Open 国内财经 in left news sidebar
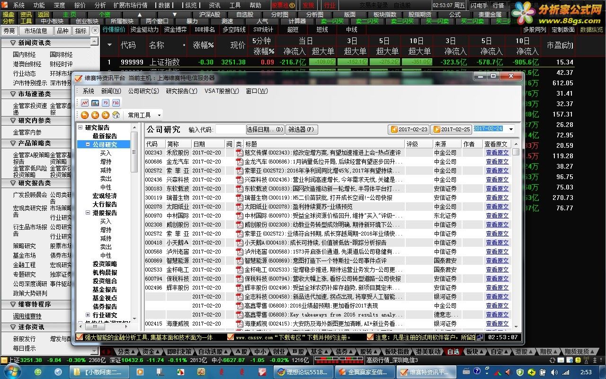 pos(24,55)
